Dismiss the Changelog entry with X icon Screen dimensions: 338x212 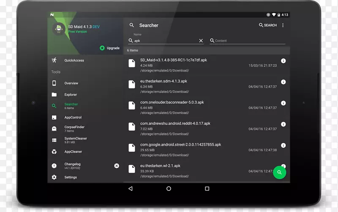coord(117,166)
